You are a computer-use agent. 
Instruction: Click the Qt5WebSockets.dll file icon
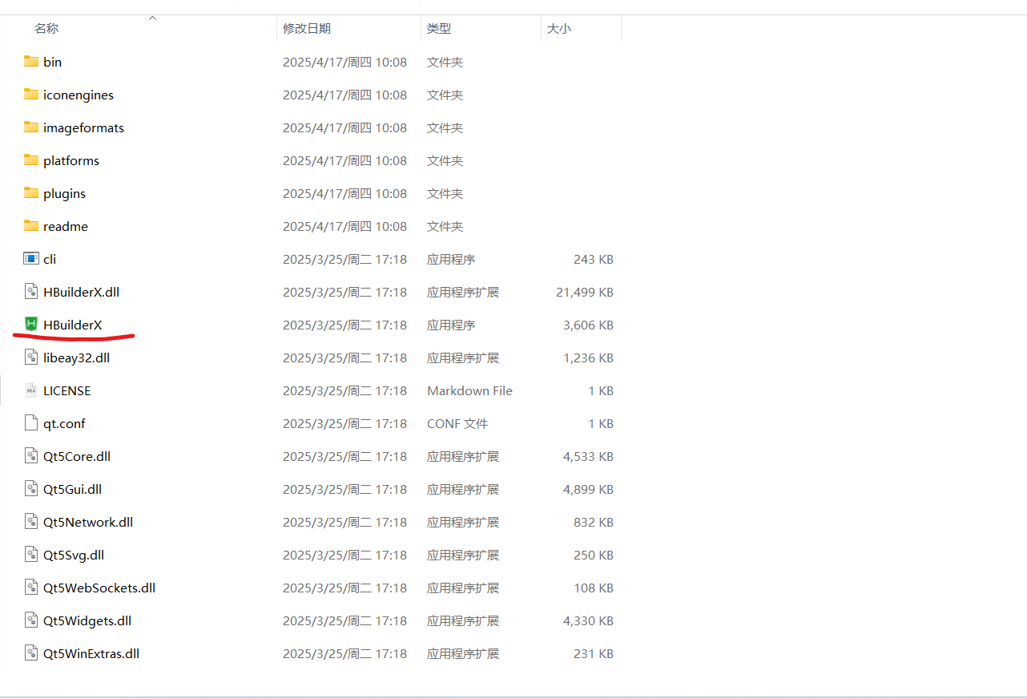(31, 588)
